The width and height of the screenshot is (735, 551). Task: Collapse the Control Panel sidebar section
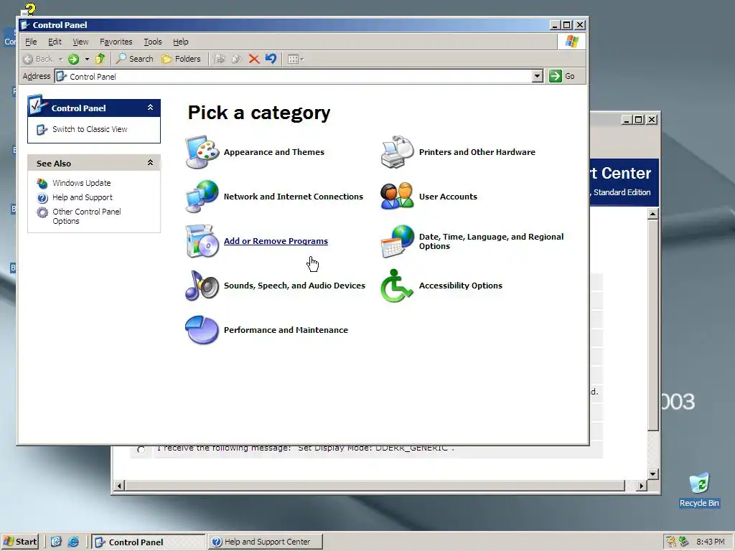pos(151,108)
